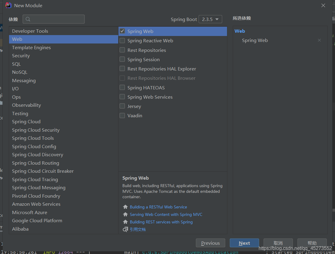Click the Previous button
335x254 pixels.
[x=211, y=243]
